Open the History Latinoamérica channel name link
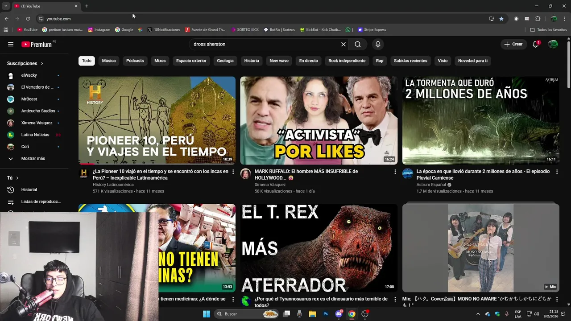This screenshot has width=571, height=321. pos(113,185)
